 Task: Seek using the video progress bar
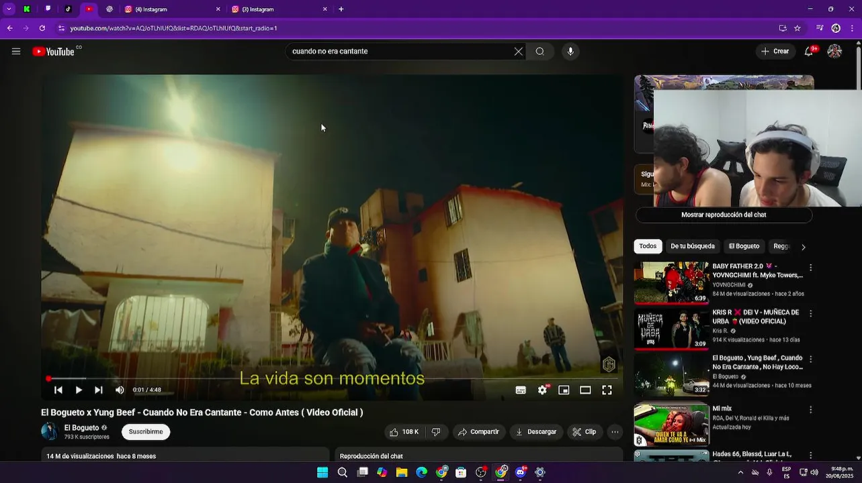333,378
